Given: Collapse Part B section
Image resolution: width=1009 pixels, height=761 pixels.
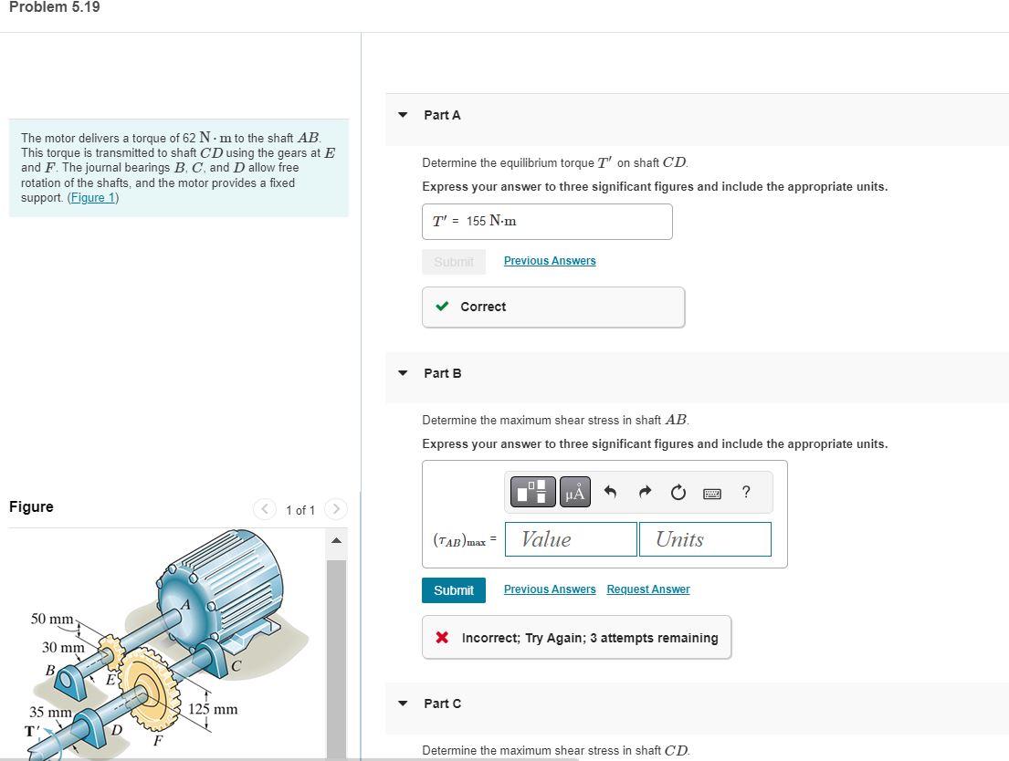Looking at the screenshot, I should tap(403, 373).
